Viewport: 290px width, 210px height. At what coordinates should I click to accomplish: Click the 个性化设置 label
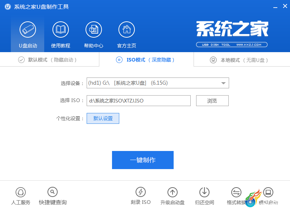[x=70, y=118]
